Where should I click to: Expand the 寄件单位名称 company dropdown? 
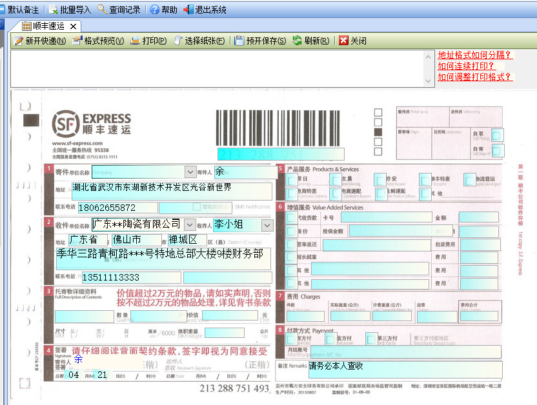click(x=190, y=172)
